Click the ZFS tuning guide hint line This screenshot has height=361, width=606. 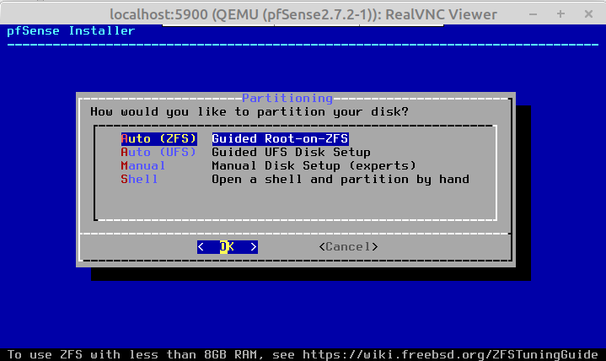pos(303,354)
